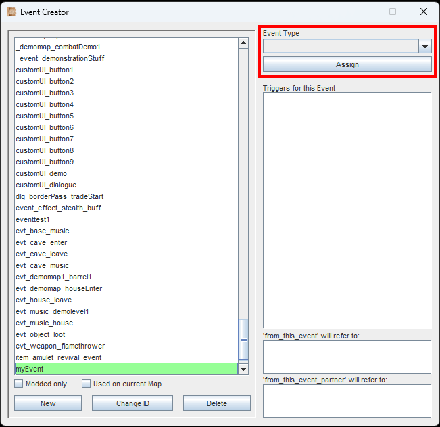
Task: Toggle Used on current Map checkbox
Action: point(87,384)
